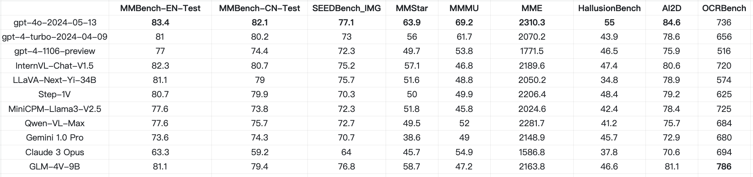753x177 pixels.
Task: Select the InternVL-Chat-V1.5 row label
Action: [x=55, y=66]
